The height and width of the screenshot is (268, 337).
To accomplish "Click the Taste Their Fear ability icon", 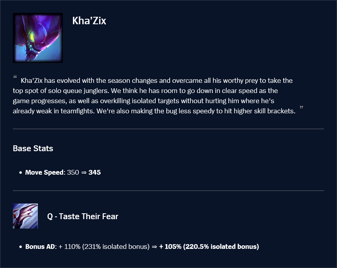I will [25, 216].
